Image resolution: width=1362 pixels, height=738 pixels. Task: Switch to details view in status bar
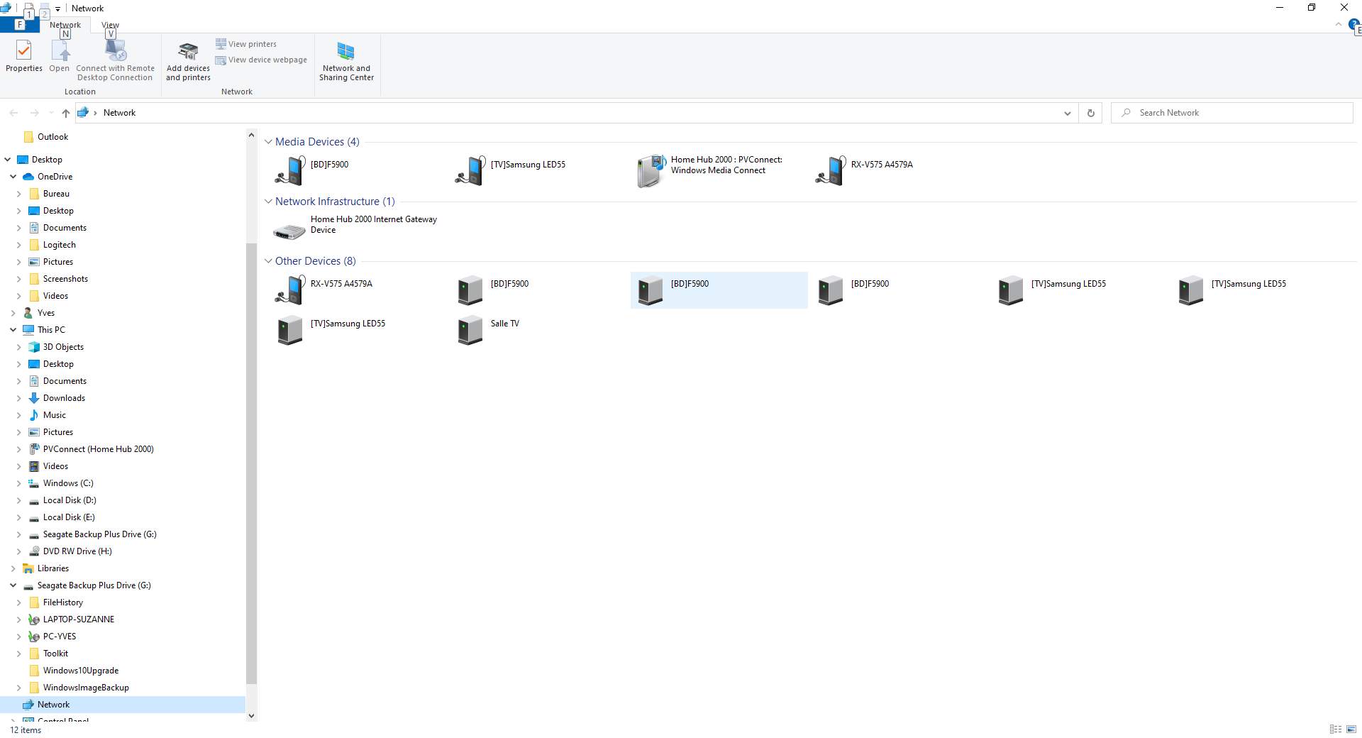coord(1336,729)
